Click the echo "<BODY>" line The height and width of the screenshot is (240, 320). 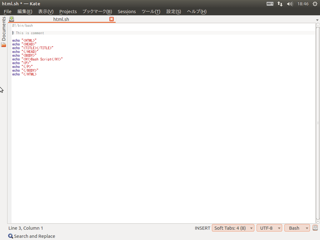pyautogui.click(x=24, y=56)
